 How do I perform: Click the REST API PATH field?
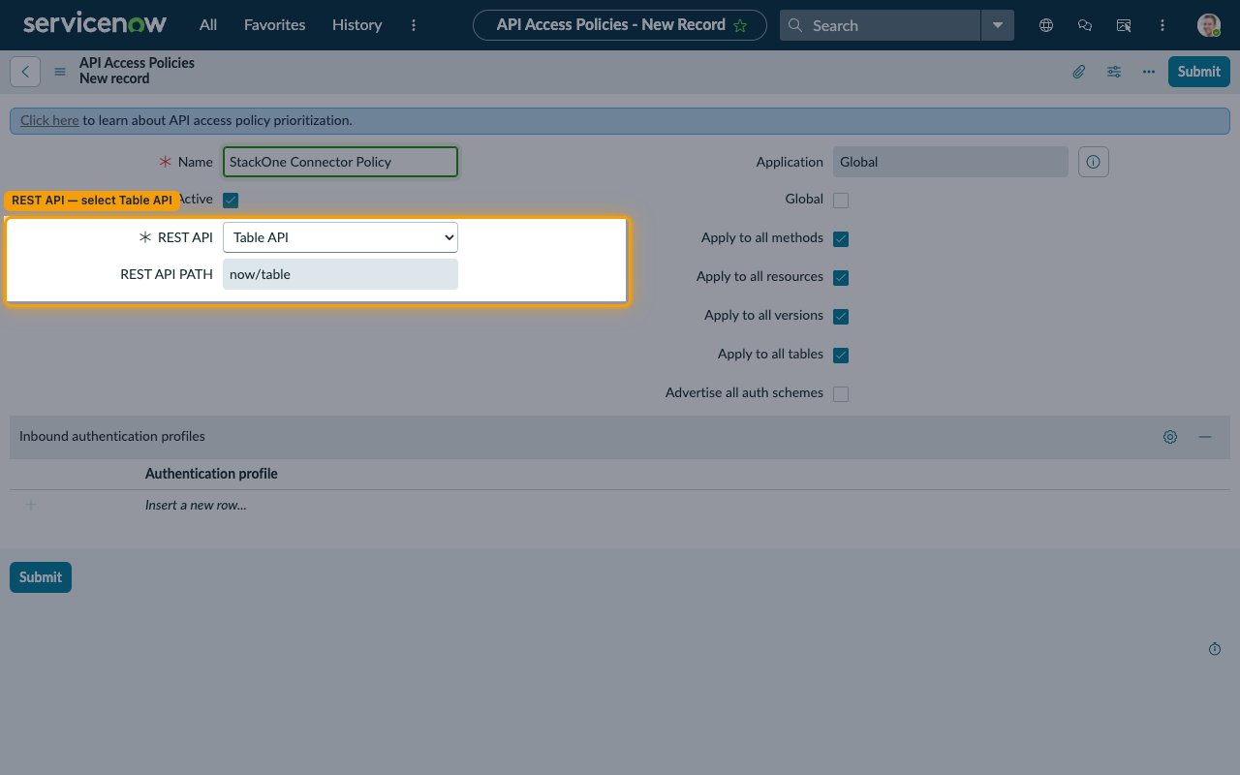(x=340, y=274)
